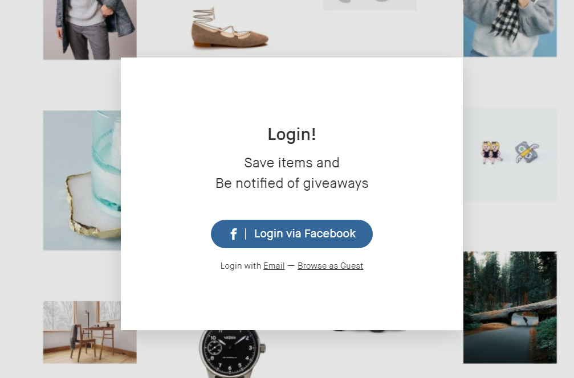The height and width of the screenshot is (378, 574).
Task: Select the glass and marble coaster image
Action: [x=82, y=180]
